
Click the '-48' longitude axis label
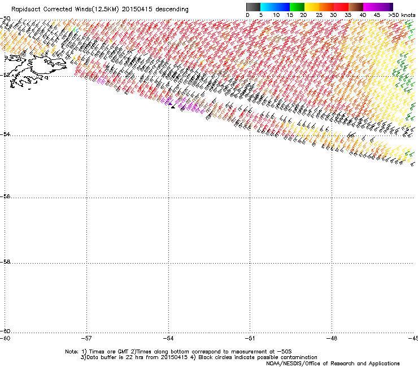click(332, 338)
